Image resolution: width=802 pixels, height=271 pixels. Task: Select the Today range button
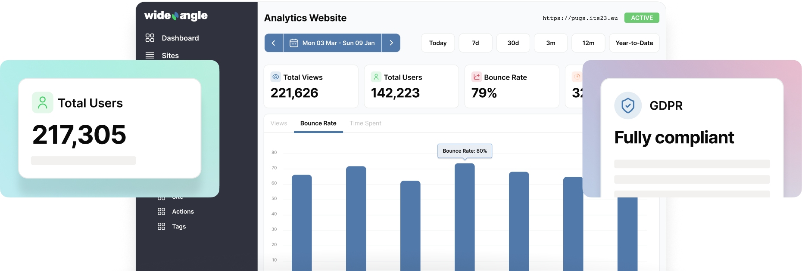(438, 43)
